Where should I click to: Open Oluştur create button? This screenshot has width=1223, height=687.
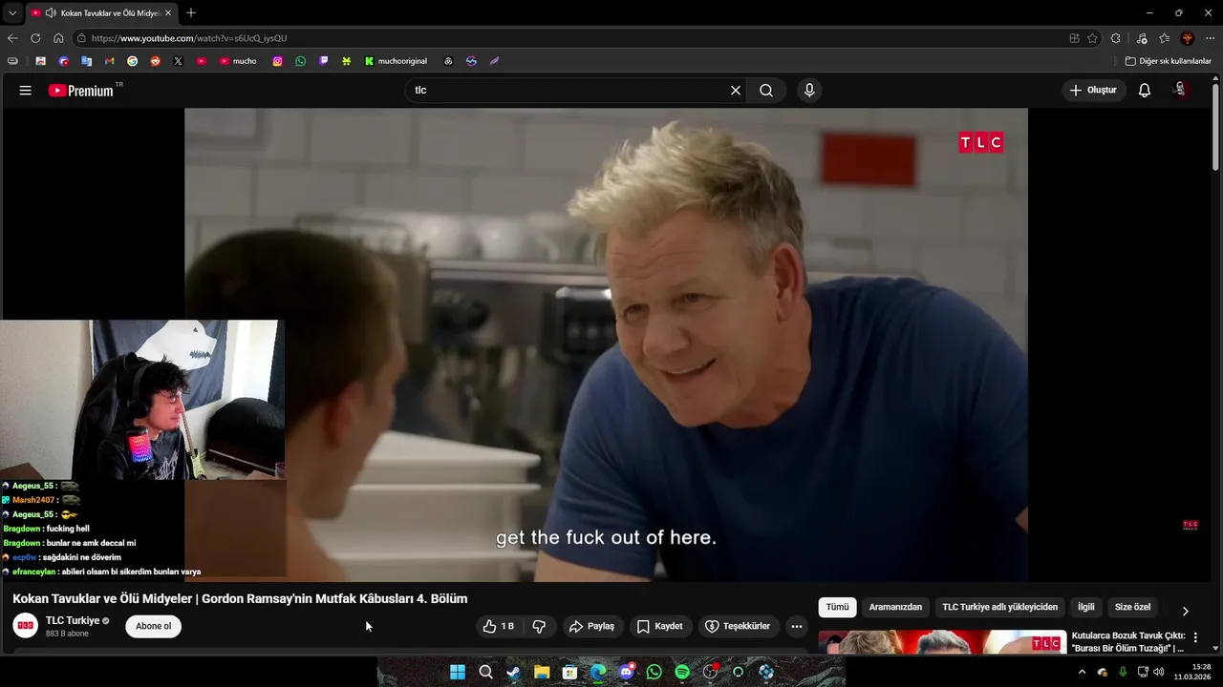(1093, 90)
